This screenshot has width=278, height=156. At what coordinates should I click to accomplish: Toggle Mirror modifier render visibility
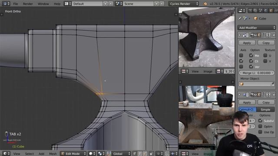click(x=252, y=35)
